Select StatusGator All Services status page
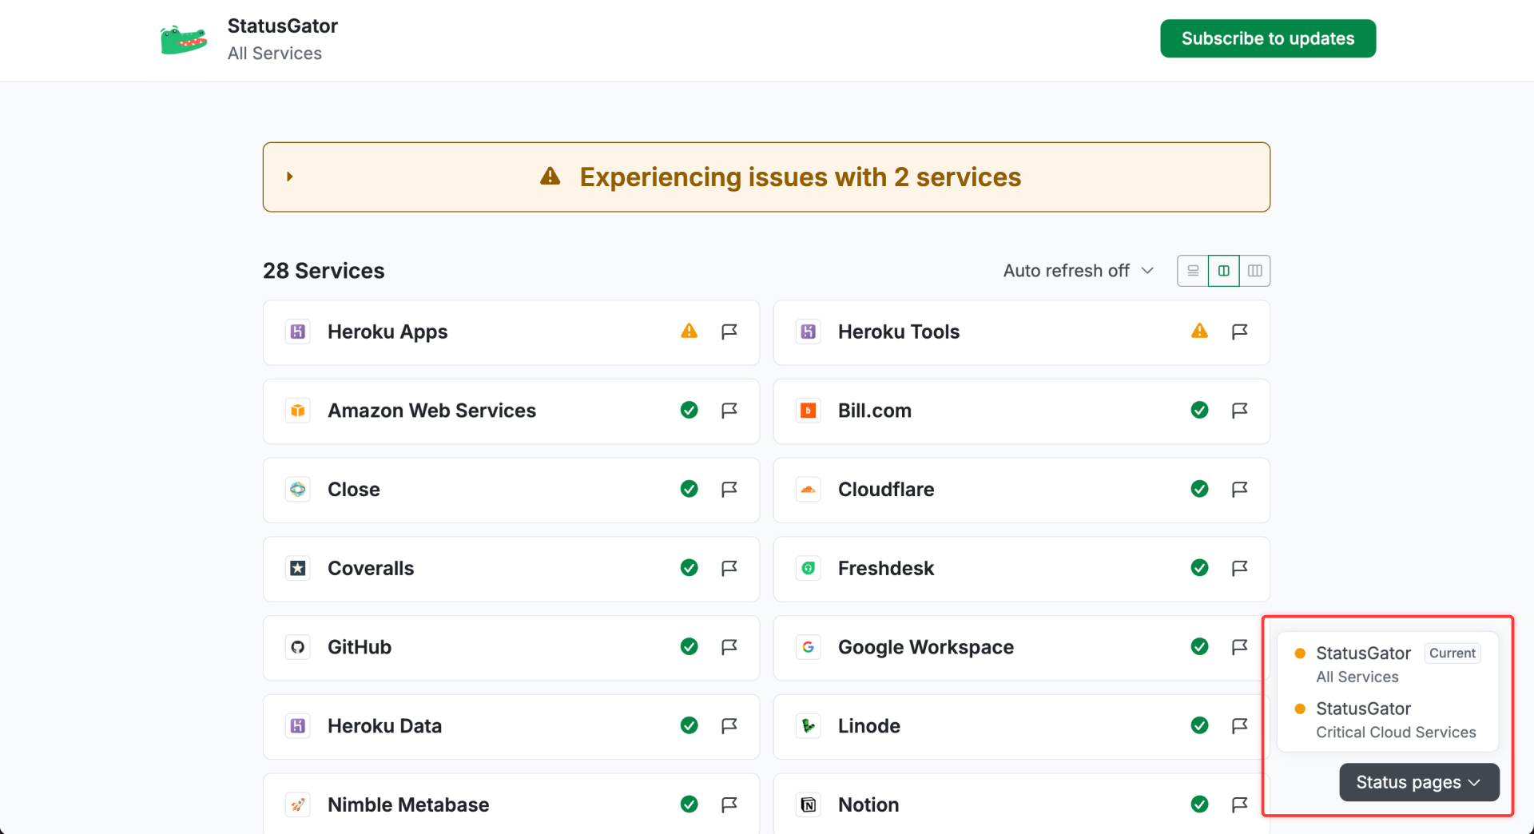 coord(1388,665)
